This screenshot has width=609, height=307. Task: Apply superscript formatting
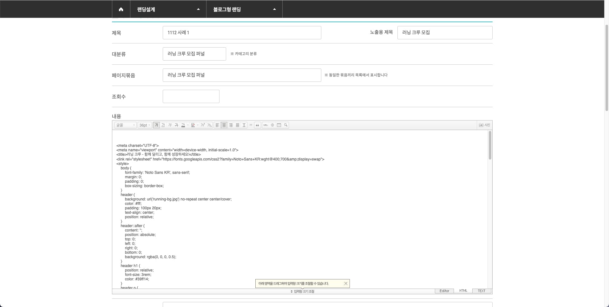(x=202, y=125)
